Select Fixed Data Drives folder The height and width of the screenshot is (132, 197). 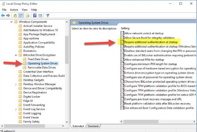pyautogui.click(x=38, y=59)
